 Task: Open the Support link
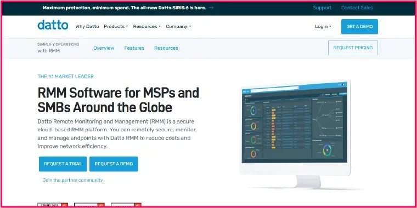tap(322, 8)
